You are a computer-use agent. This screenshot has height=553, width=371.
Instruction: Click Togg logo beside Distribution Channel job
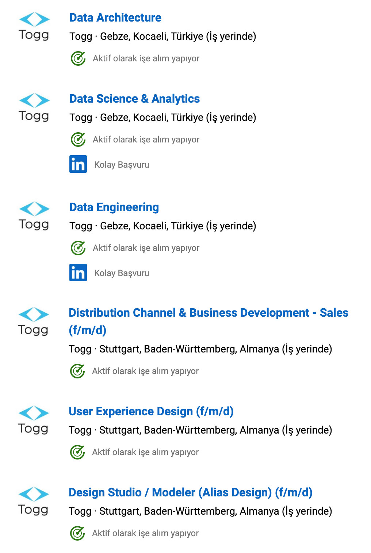(33, 321)
